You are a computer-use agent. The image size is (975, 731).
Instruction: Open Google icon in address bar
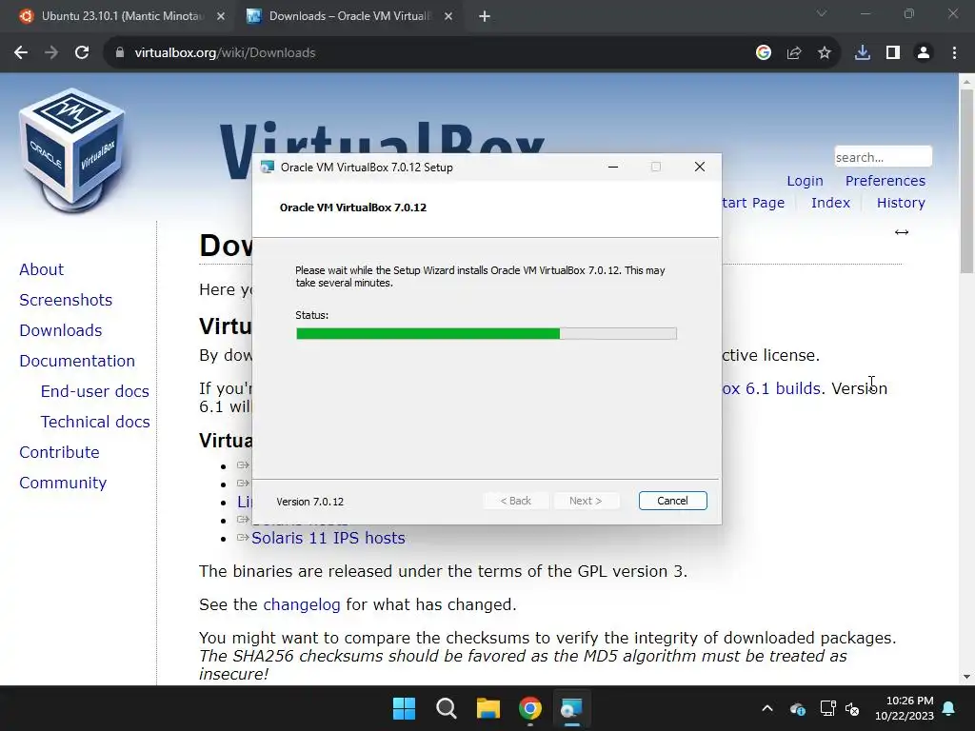coord(764,53)
